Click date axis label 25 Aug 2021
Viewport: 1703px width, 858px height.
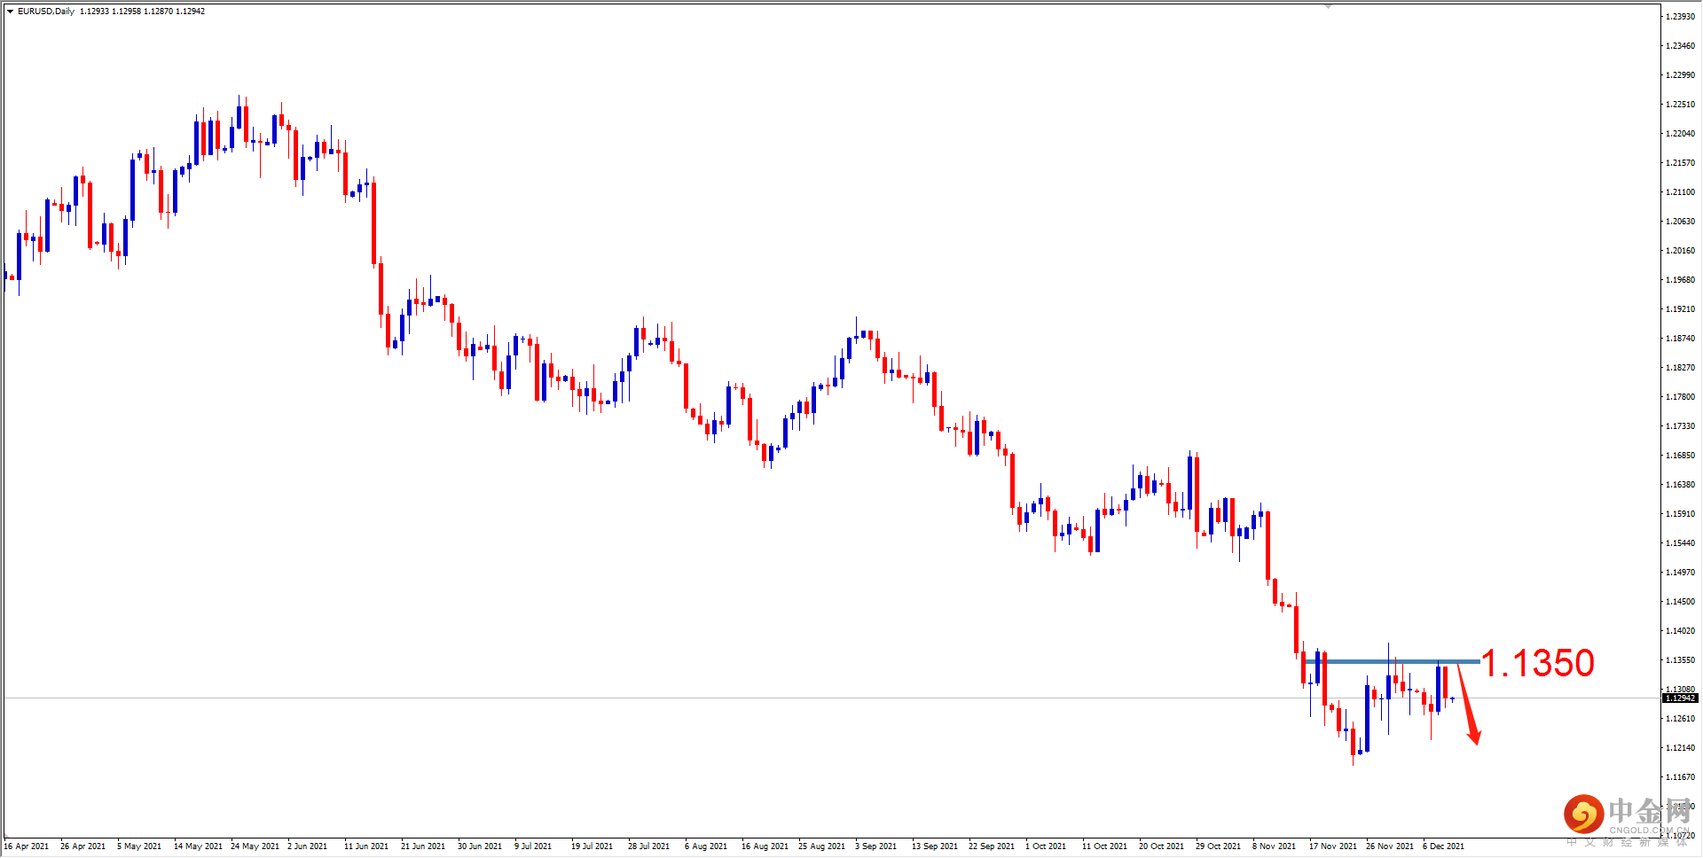point(821,846)
